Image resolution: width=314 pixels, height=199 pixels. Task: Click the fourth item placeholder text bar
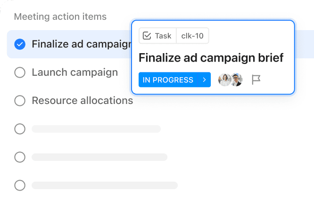(x=96, y=129)
